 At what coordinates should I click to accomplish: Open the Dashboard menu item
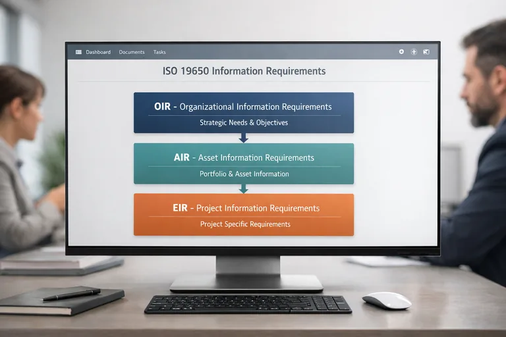pyautogui.click(x=98, y=52)
